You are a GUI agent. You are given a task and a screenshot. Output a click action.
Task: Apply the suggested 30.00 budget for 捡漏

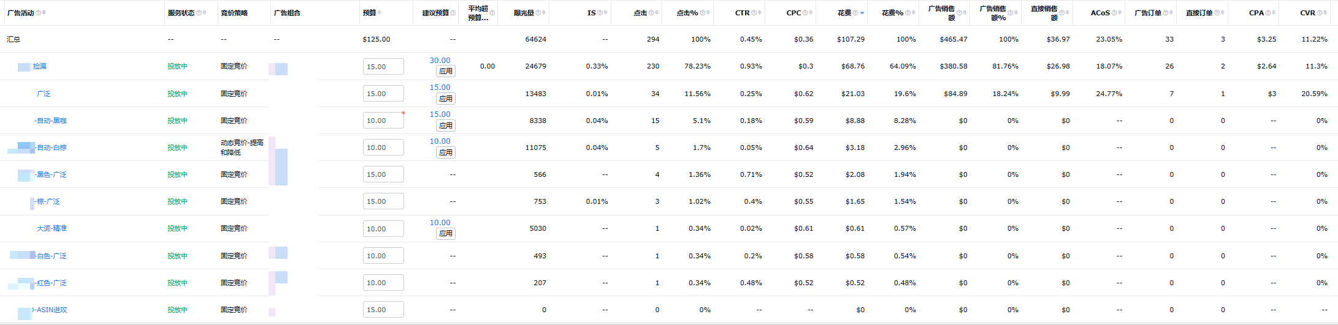[x=446, y=71]
